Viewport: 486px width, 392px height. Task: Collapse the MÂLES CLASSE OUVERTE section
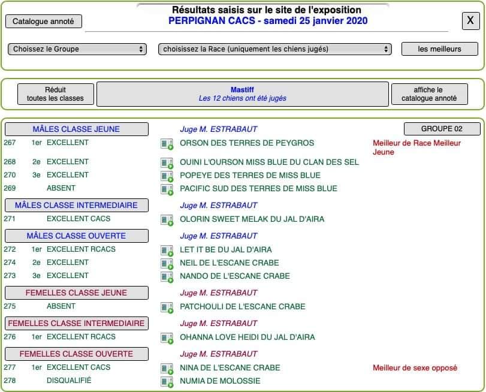(x=77, y=236)
